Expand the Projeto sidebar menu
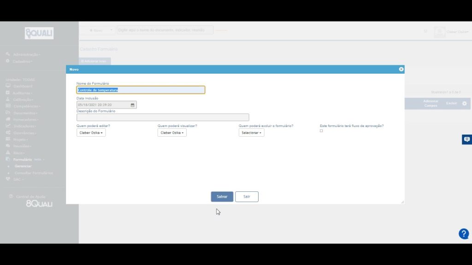This screenshot has width=472, height=265. point(20,139)
